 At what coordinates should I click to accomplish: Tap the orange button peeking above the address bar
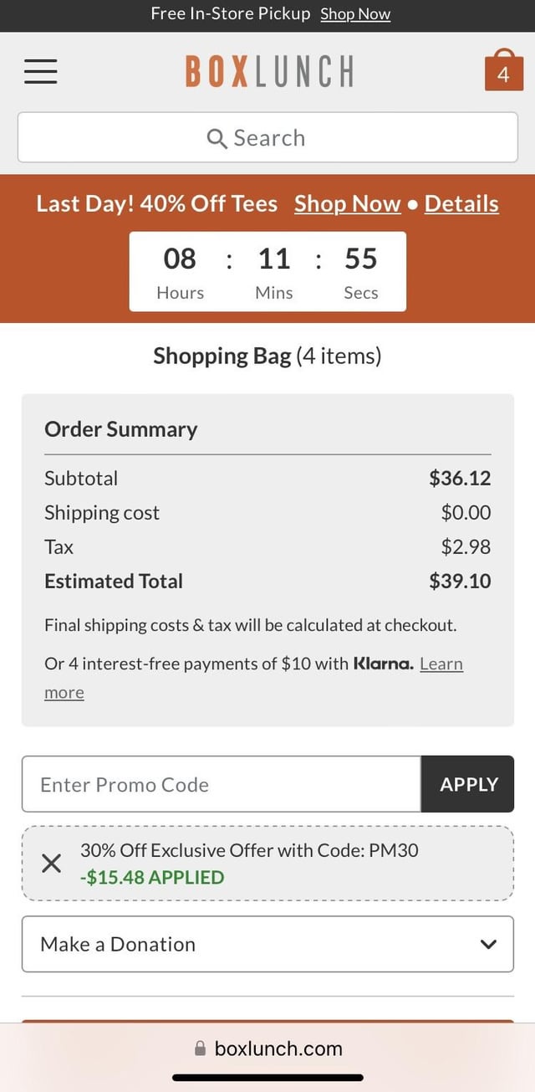tap(267, 1021)
